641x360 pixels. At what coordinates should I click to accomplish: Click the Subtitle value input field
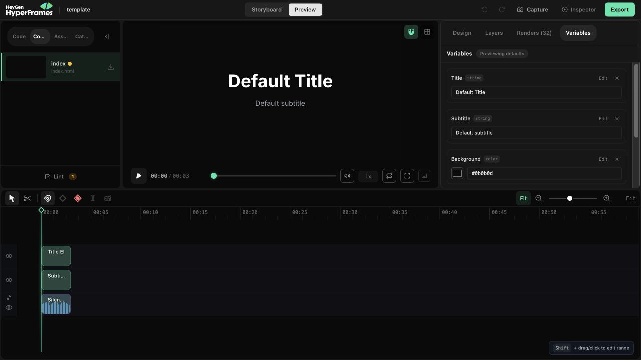(536, 133)
